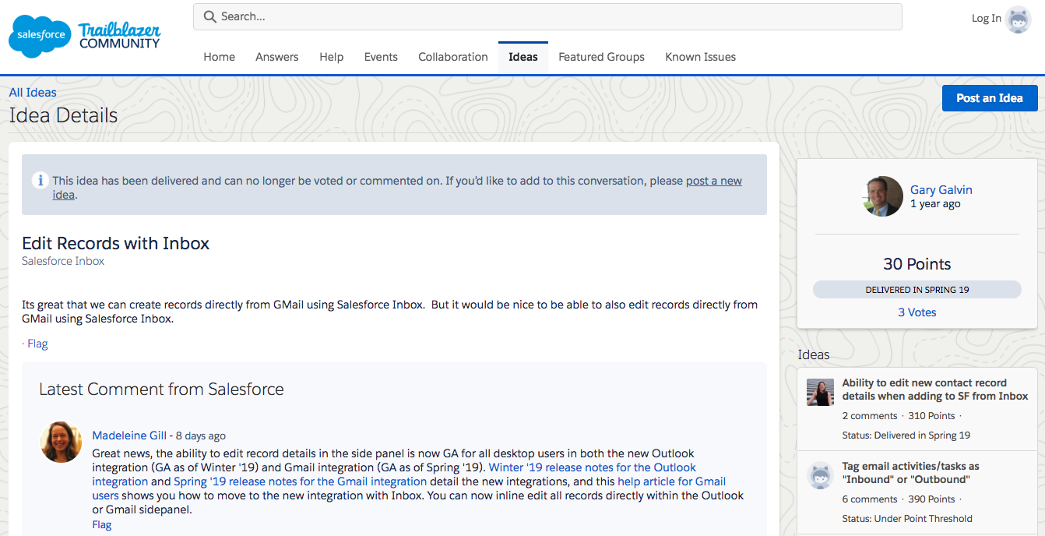Click the Post an Idea button
Image resolution: width=1045 pixels, height=536 pixels.
tap(990, 98)
